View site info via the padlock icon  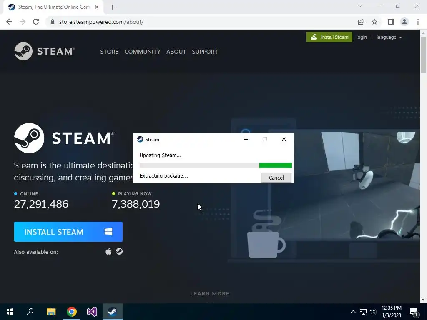[x=53, y=22]
